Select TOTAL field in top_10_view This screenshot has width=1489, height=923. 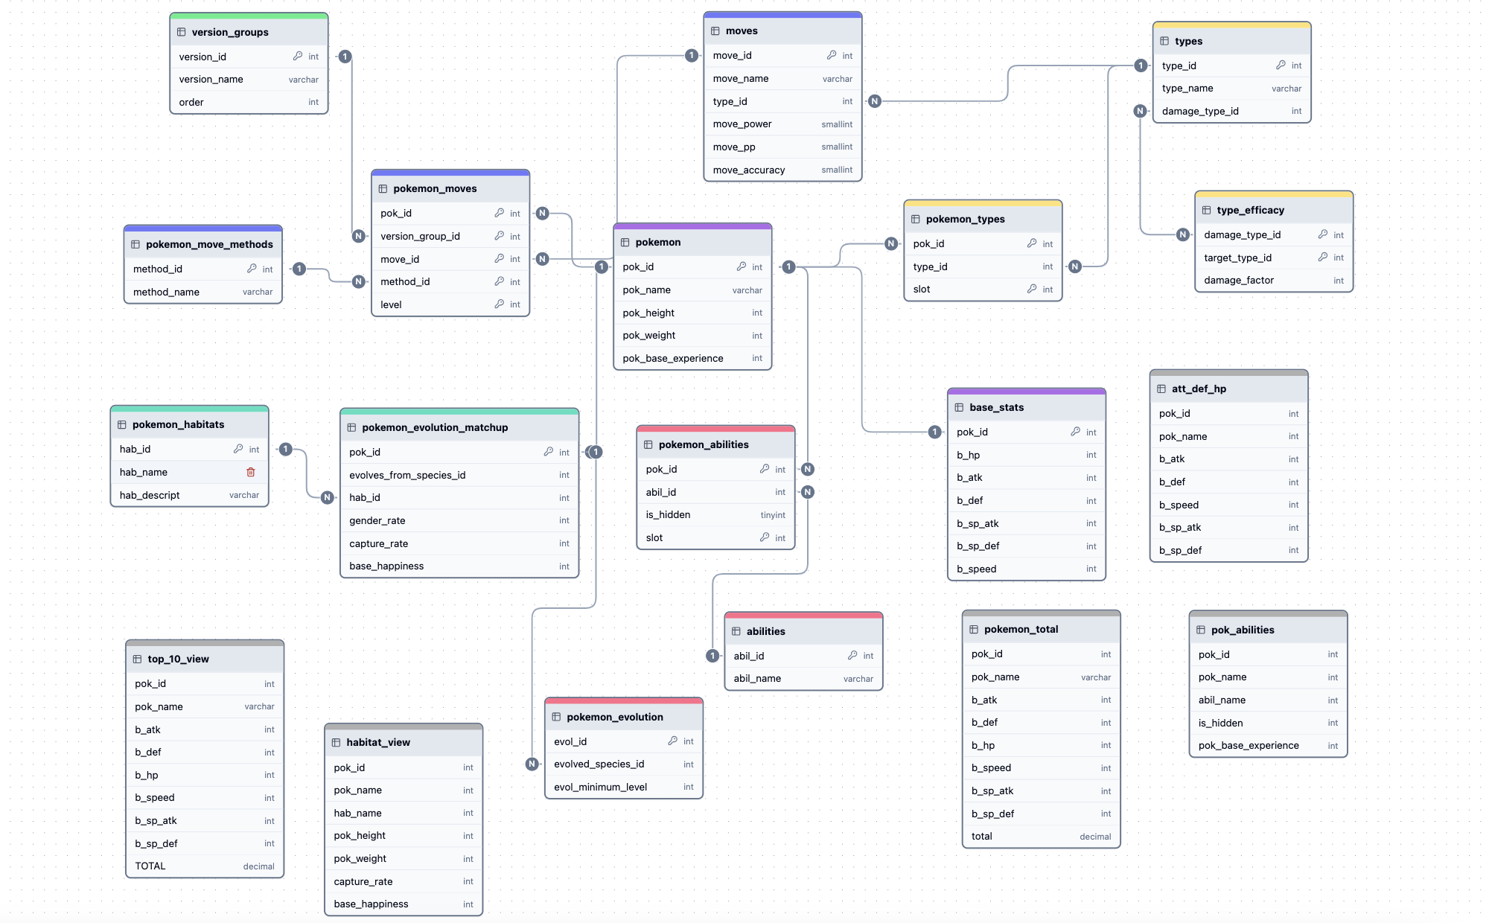click(205, 866)
